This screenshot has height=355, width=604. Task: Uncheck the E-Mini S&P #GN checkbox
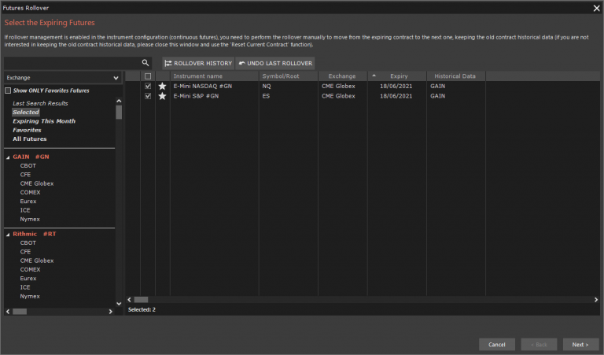(148, 96)
